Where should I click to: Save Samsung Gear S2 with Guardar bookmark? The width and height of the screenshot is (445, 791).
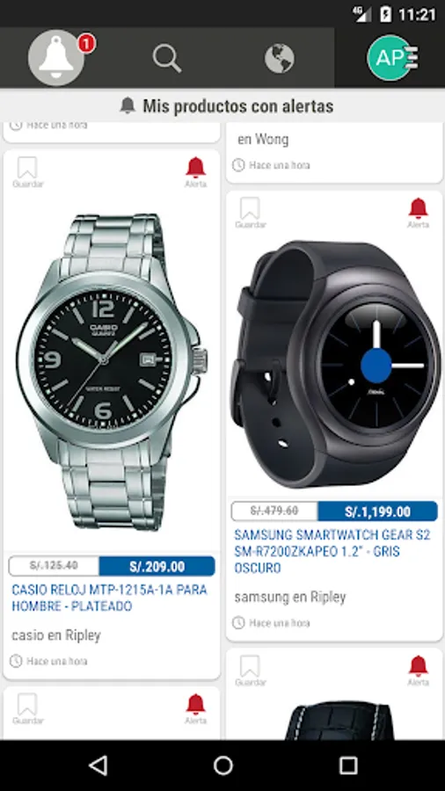251,213
